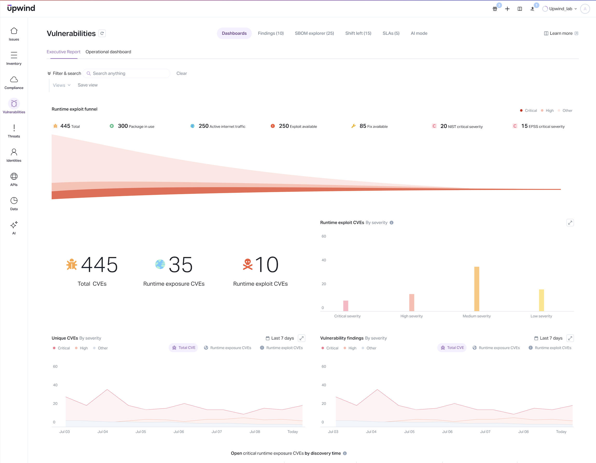Expand the Runtime exploit CVEs chart

pyautogui.click(x=570, y=223)
